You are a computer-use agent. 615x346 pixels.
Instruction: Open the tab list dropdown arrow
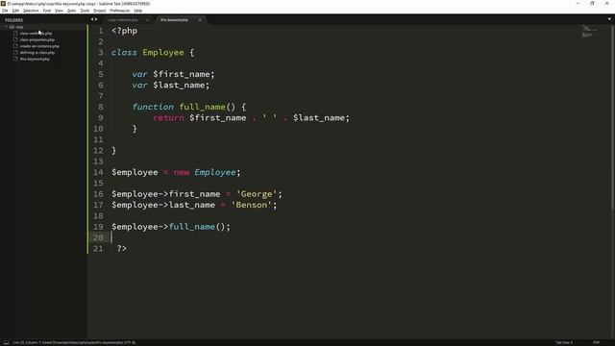point(609,19)
